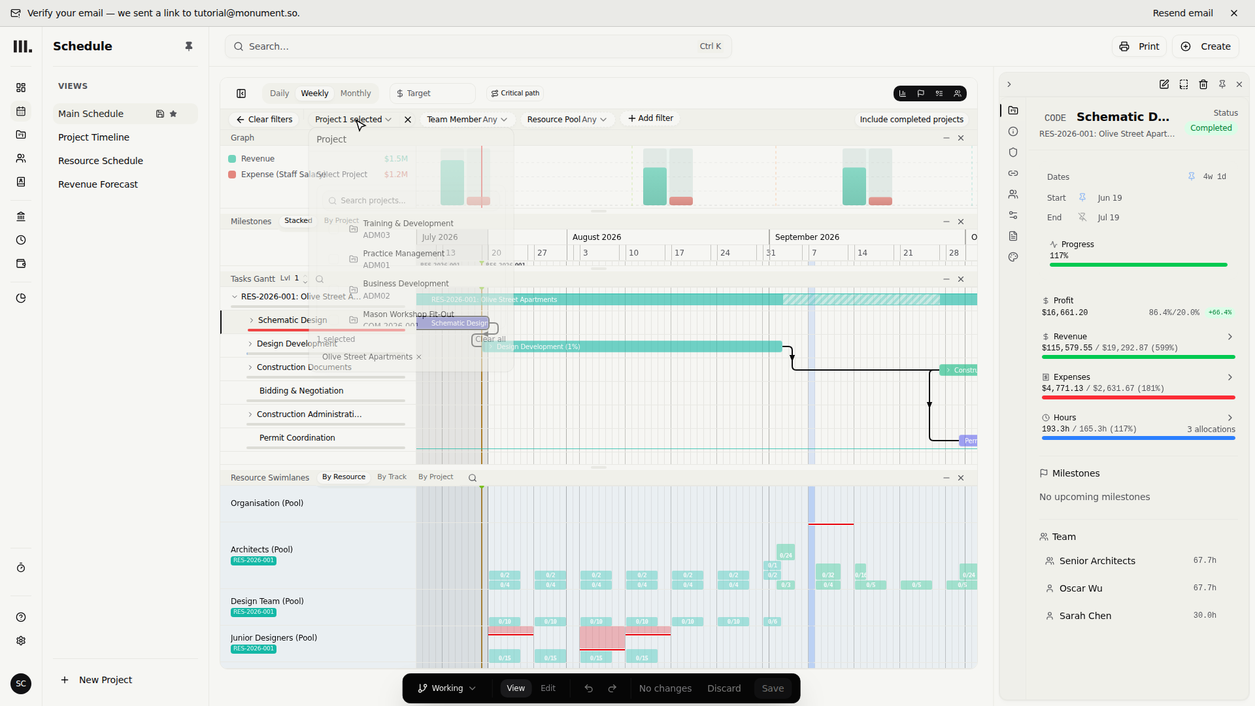Click the trash delete icon in details panel
This screenshot has height=706, width=1255.
click(1203, 84)
